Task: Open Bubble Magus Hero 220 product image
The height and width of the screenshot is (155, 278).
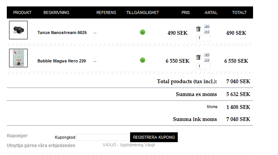Action: tap(18, 58)
